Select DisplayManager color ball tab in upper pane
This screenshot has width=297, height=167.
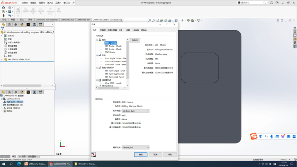coord(22,24)
